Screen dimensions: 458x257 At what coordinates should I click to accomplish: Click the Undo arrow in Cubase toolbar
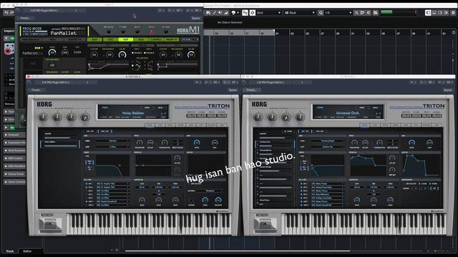point(6,13)
